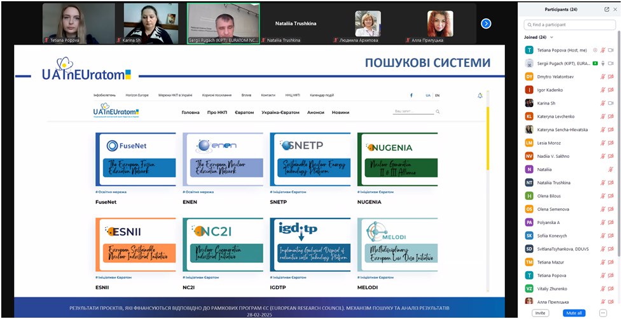Click Kateryna Sencha-Hlevatska's disabled camera icon
The width and height of the screenshot is (622, 319).
pyautogui.click(x=611, y=129)
